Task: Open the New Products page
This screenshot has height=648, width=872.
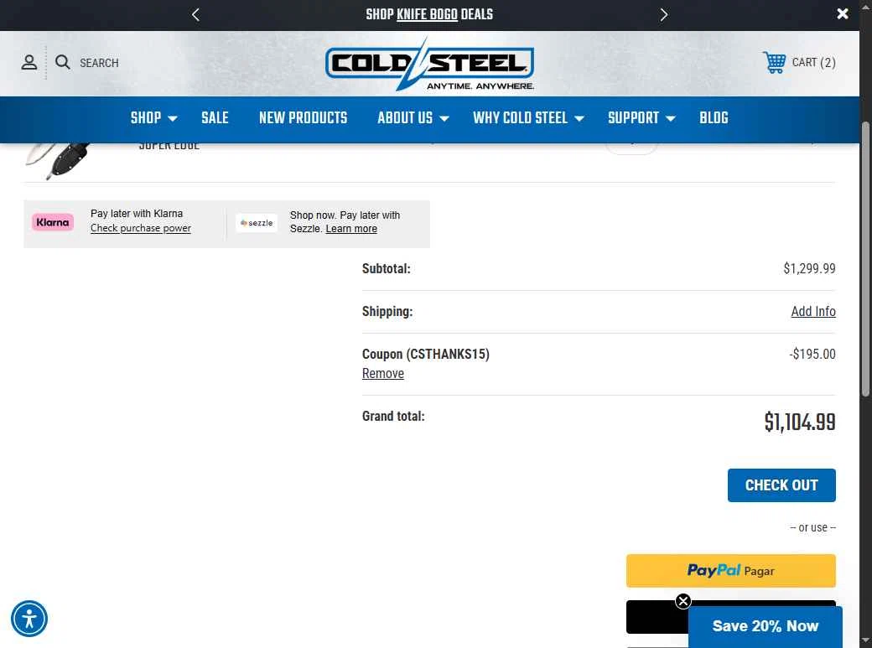Action: coord(303,118)
